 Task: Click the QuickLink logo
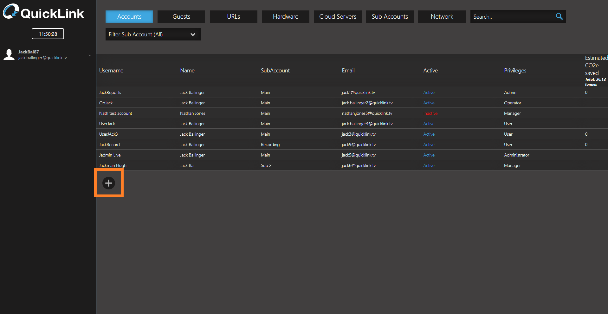[x=43, y=12]
